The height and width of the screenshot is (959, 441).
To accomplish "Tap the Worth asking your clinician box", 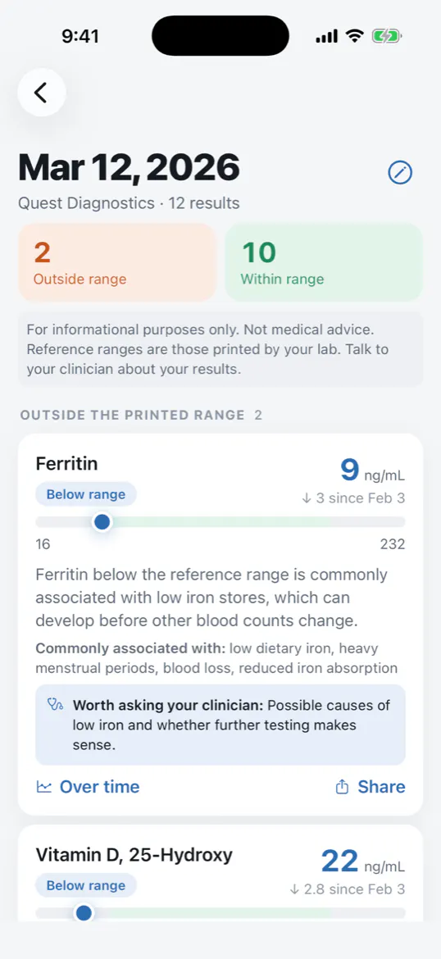I will click(x=220, y=725).
